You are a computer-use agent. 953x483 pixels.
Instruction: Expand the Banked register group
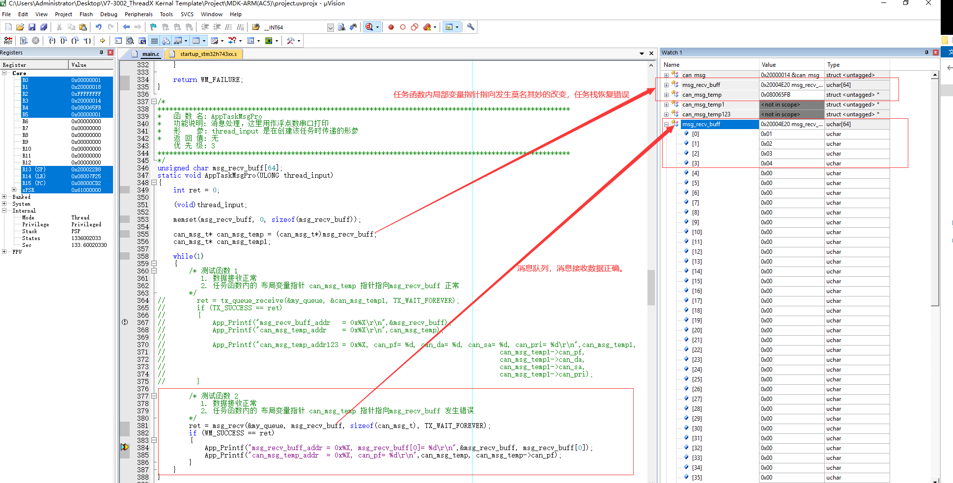click(x=4, y=197)
